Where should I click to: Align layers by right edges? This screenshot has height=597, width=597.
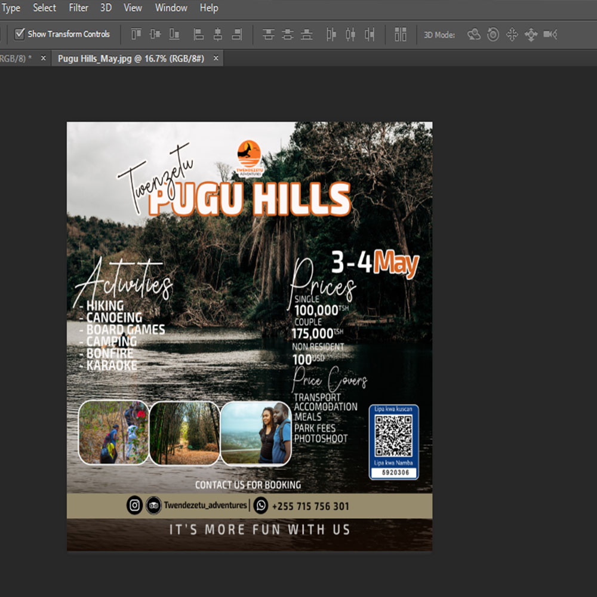point(237,35)
